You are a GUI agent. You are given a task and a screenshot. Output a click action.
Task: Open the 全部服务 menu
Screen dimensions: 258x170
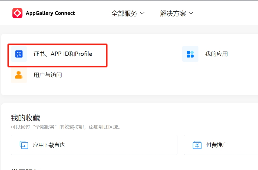coord(124,13)
